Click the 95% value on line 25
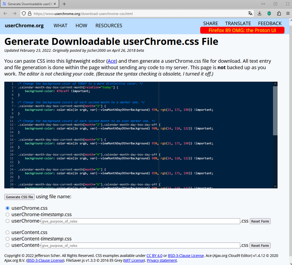Image resolution: width=292 pixels, height=265 pixels. pyautogui.click(x=154, y=173)
